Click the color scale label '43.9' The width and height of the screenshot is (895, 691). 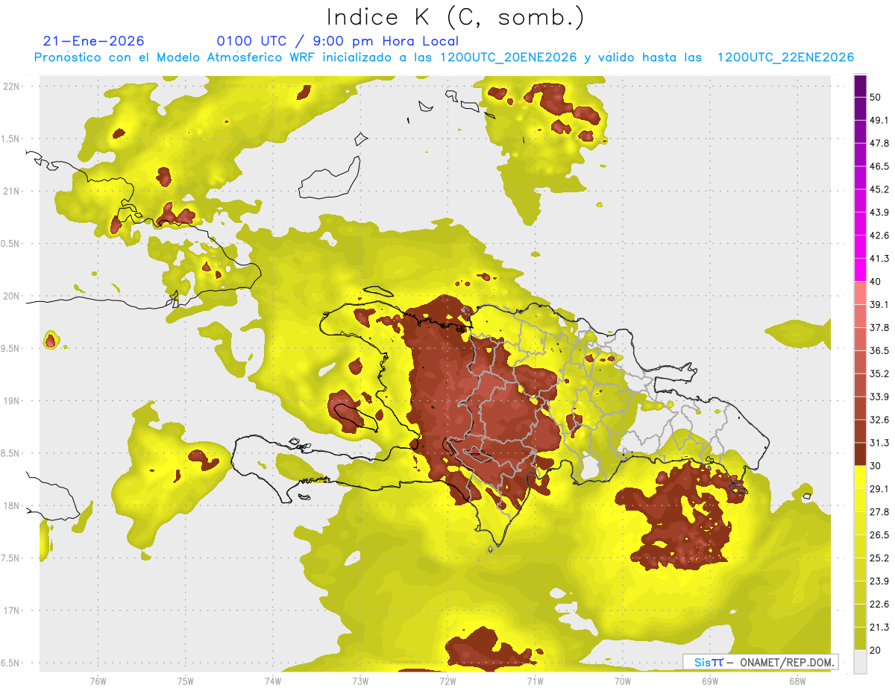point(879,212)
